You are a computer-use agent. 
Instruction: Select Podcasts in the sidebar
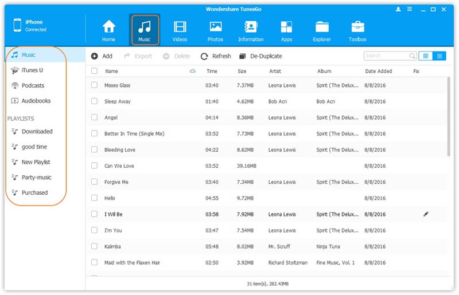[33, 85]
